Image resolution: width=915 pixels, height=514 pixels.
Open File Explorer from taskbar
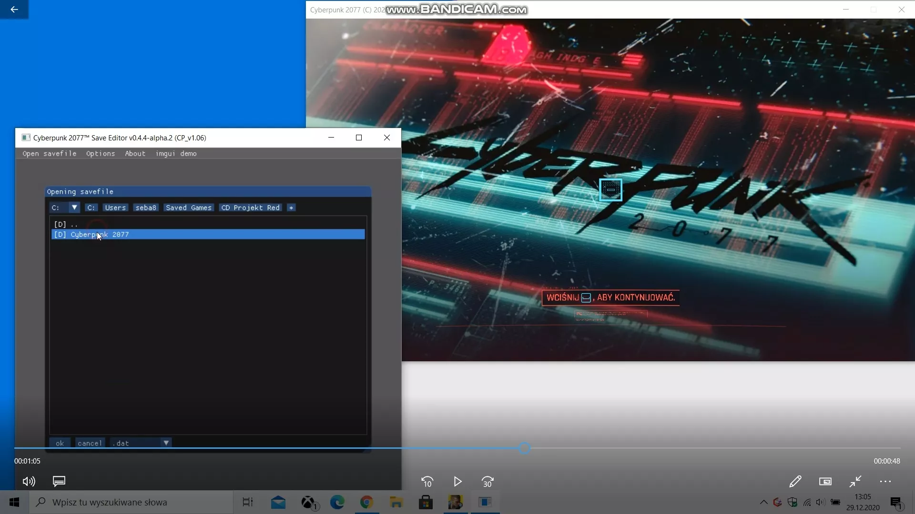[x=396, y=502]
